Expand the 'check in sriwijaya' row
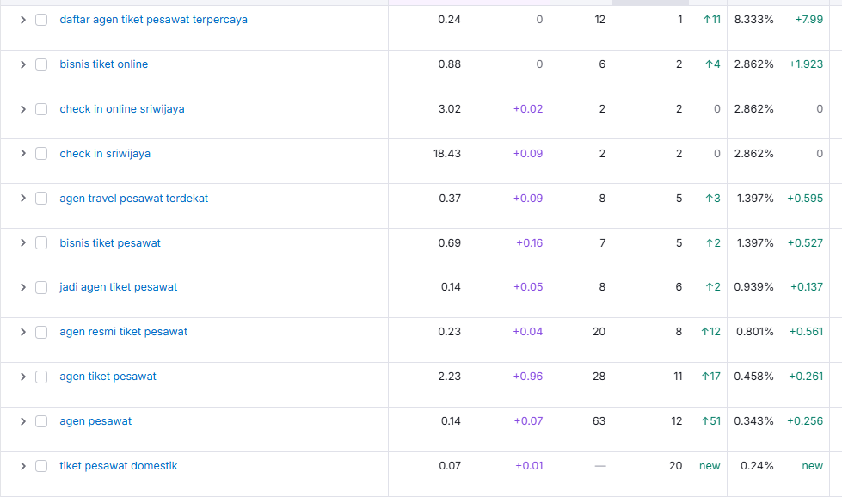Image resolution: width=842 pixels, height=497 pixels. coord(23,154)
